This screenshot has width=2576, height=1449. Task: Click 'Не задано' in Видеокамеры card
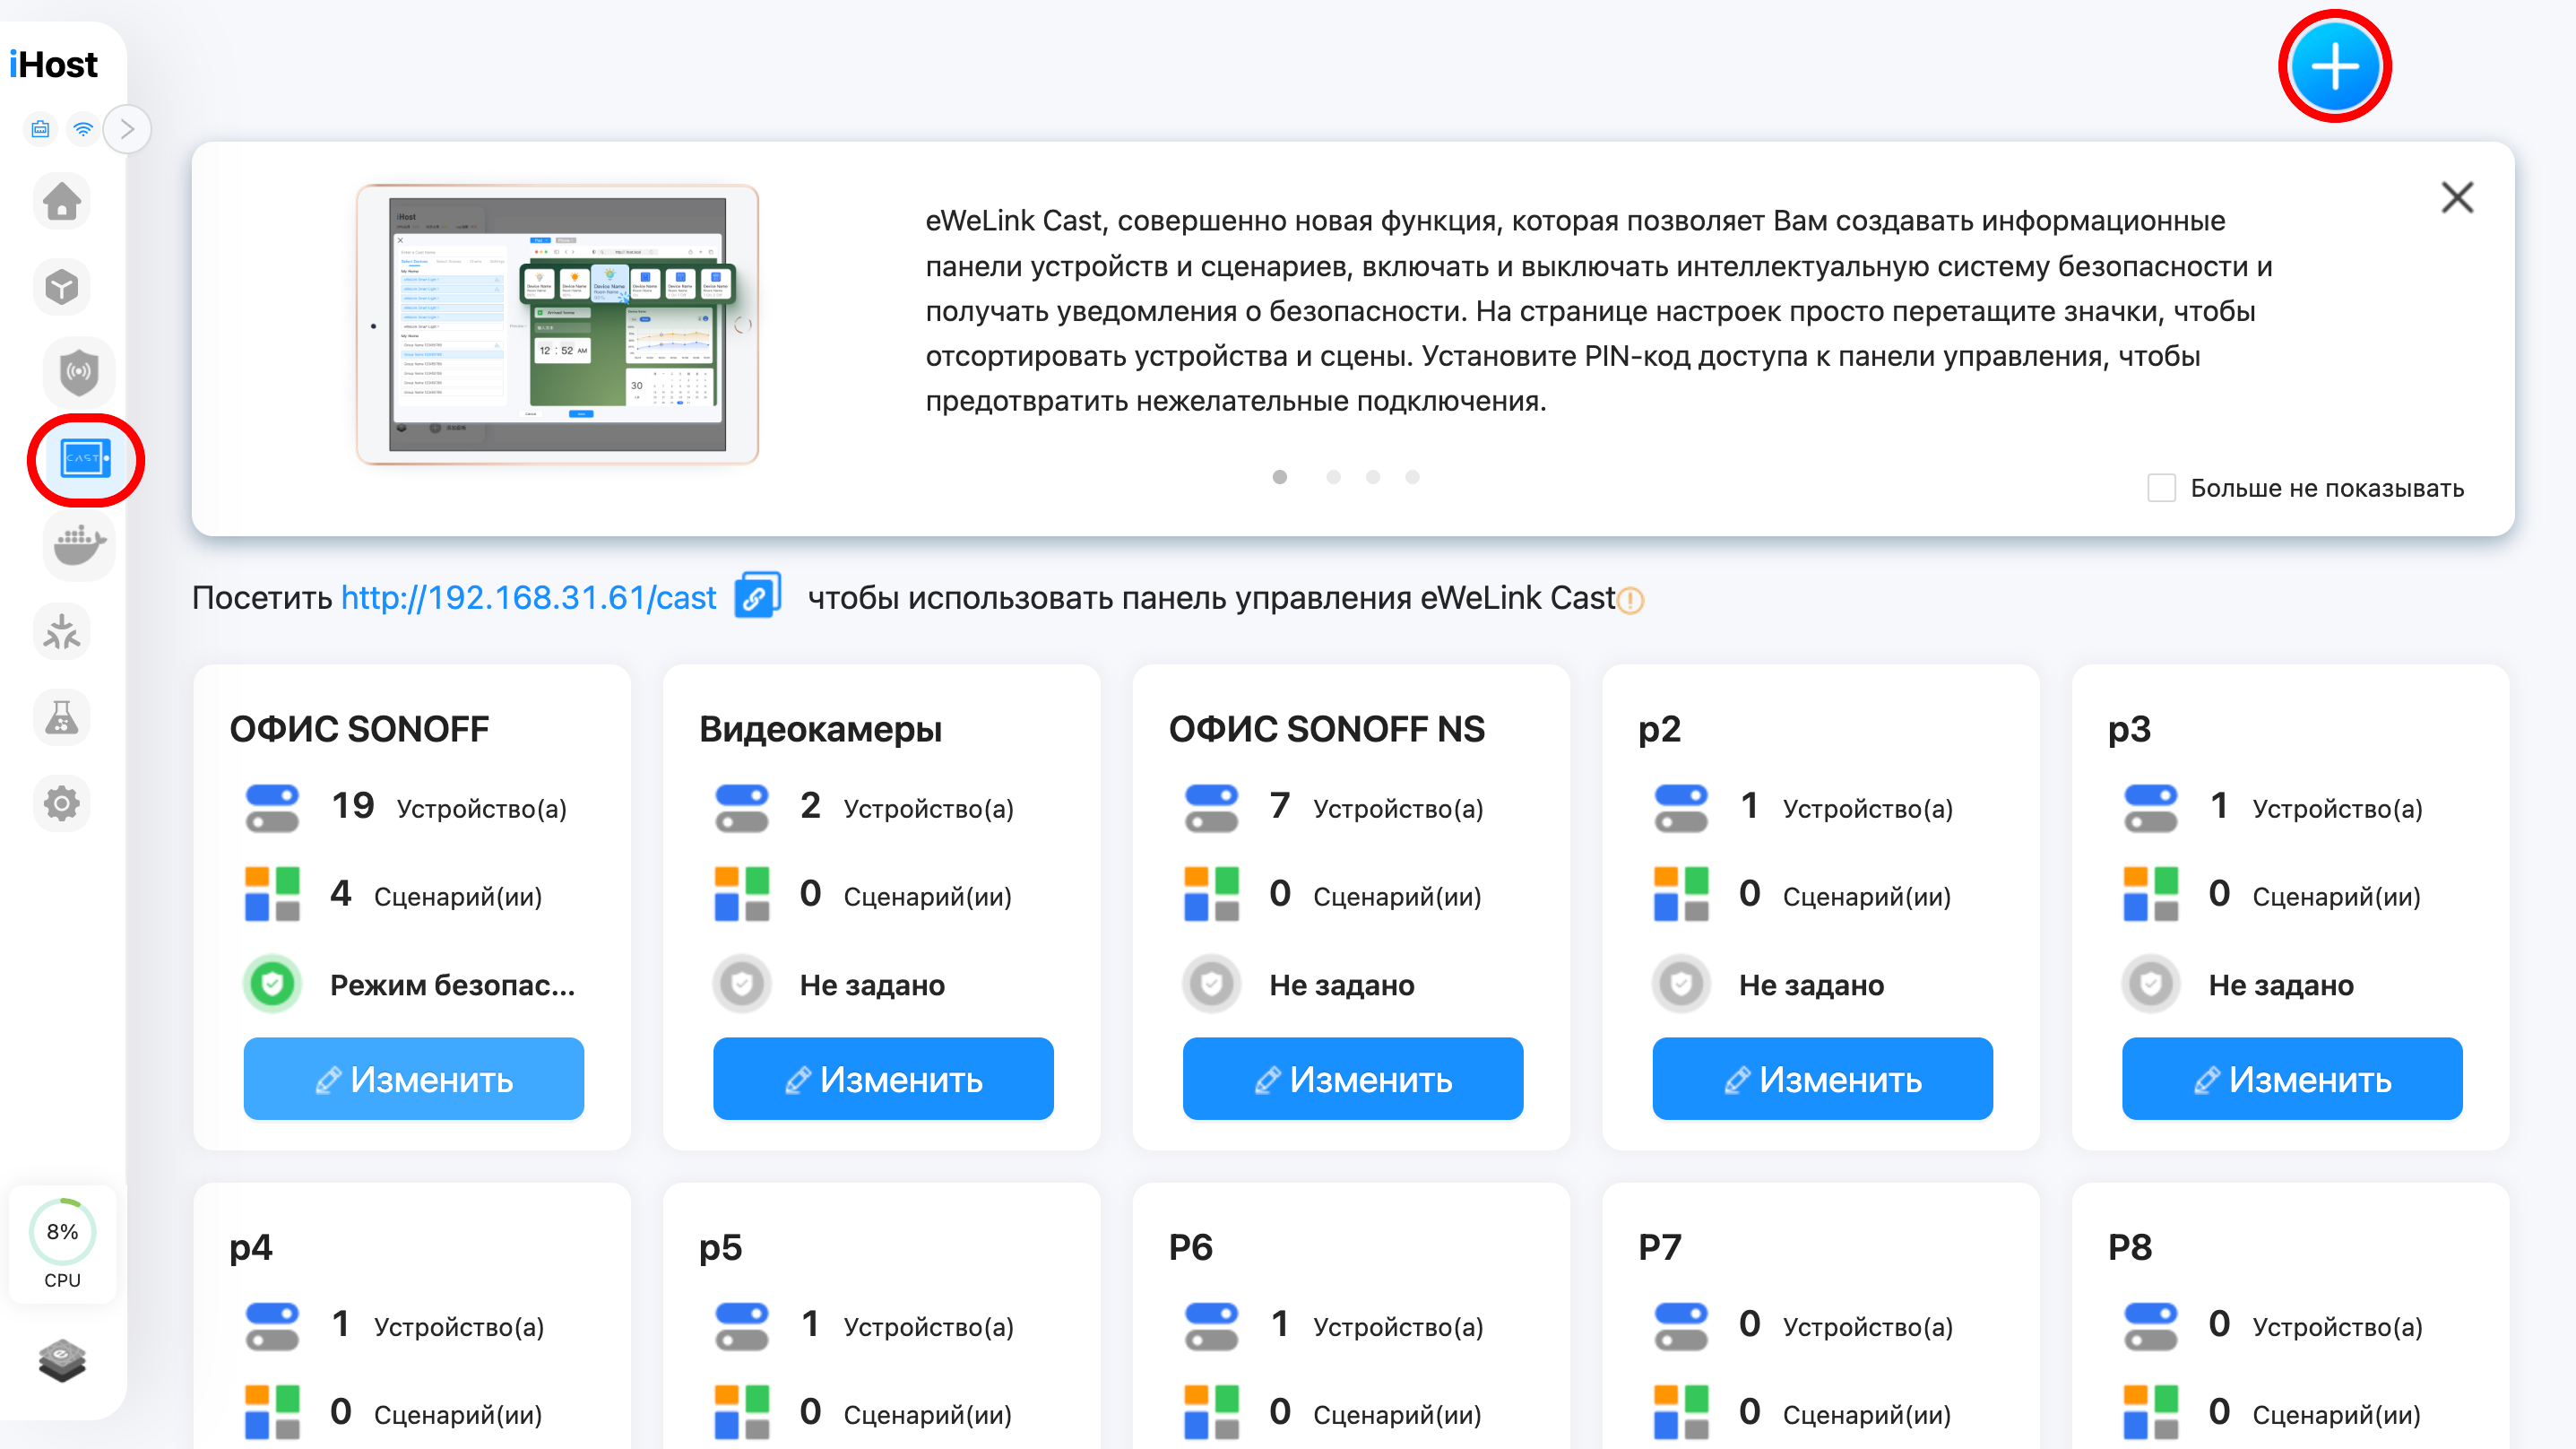pyautogui.click(x=872, y=985)
